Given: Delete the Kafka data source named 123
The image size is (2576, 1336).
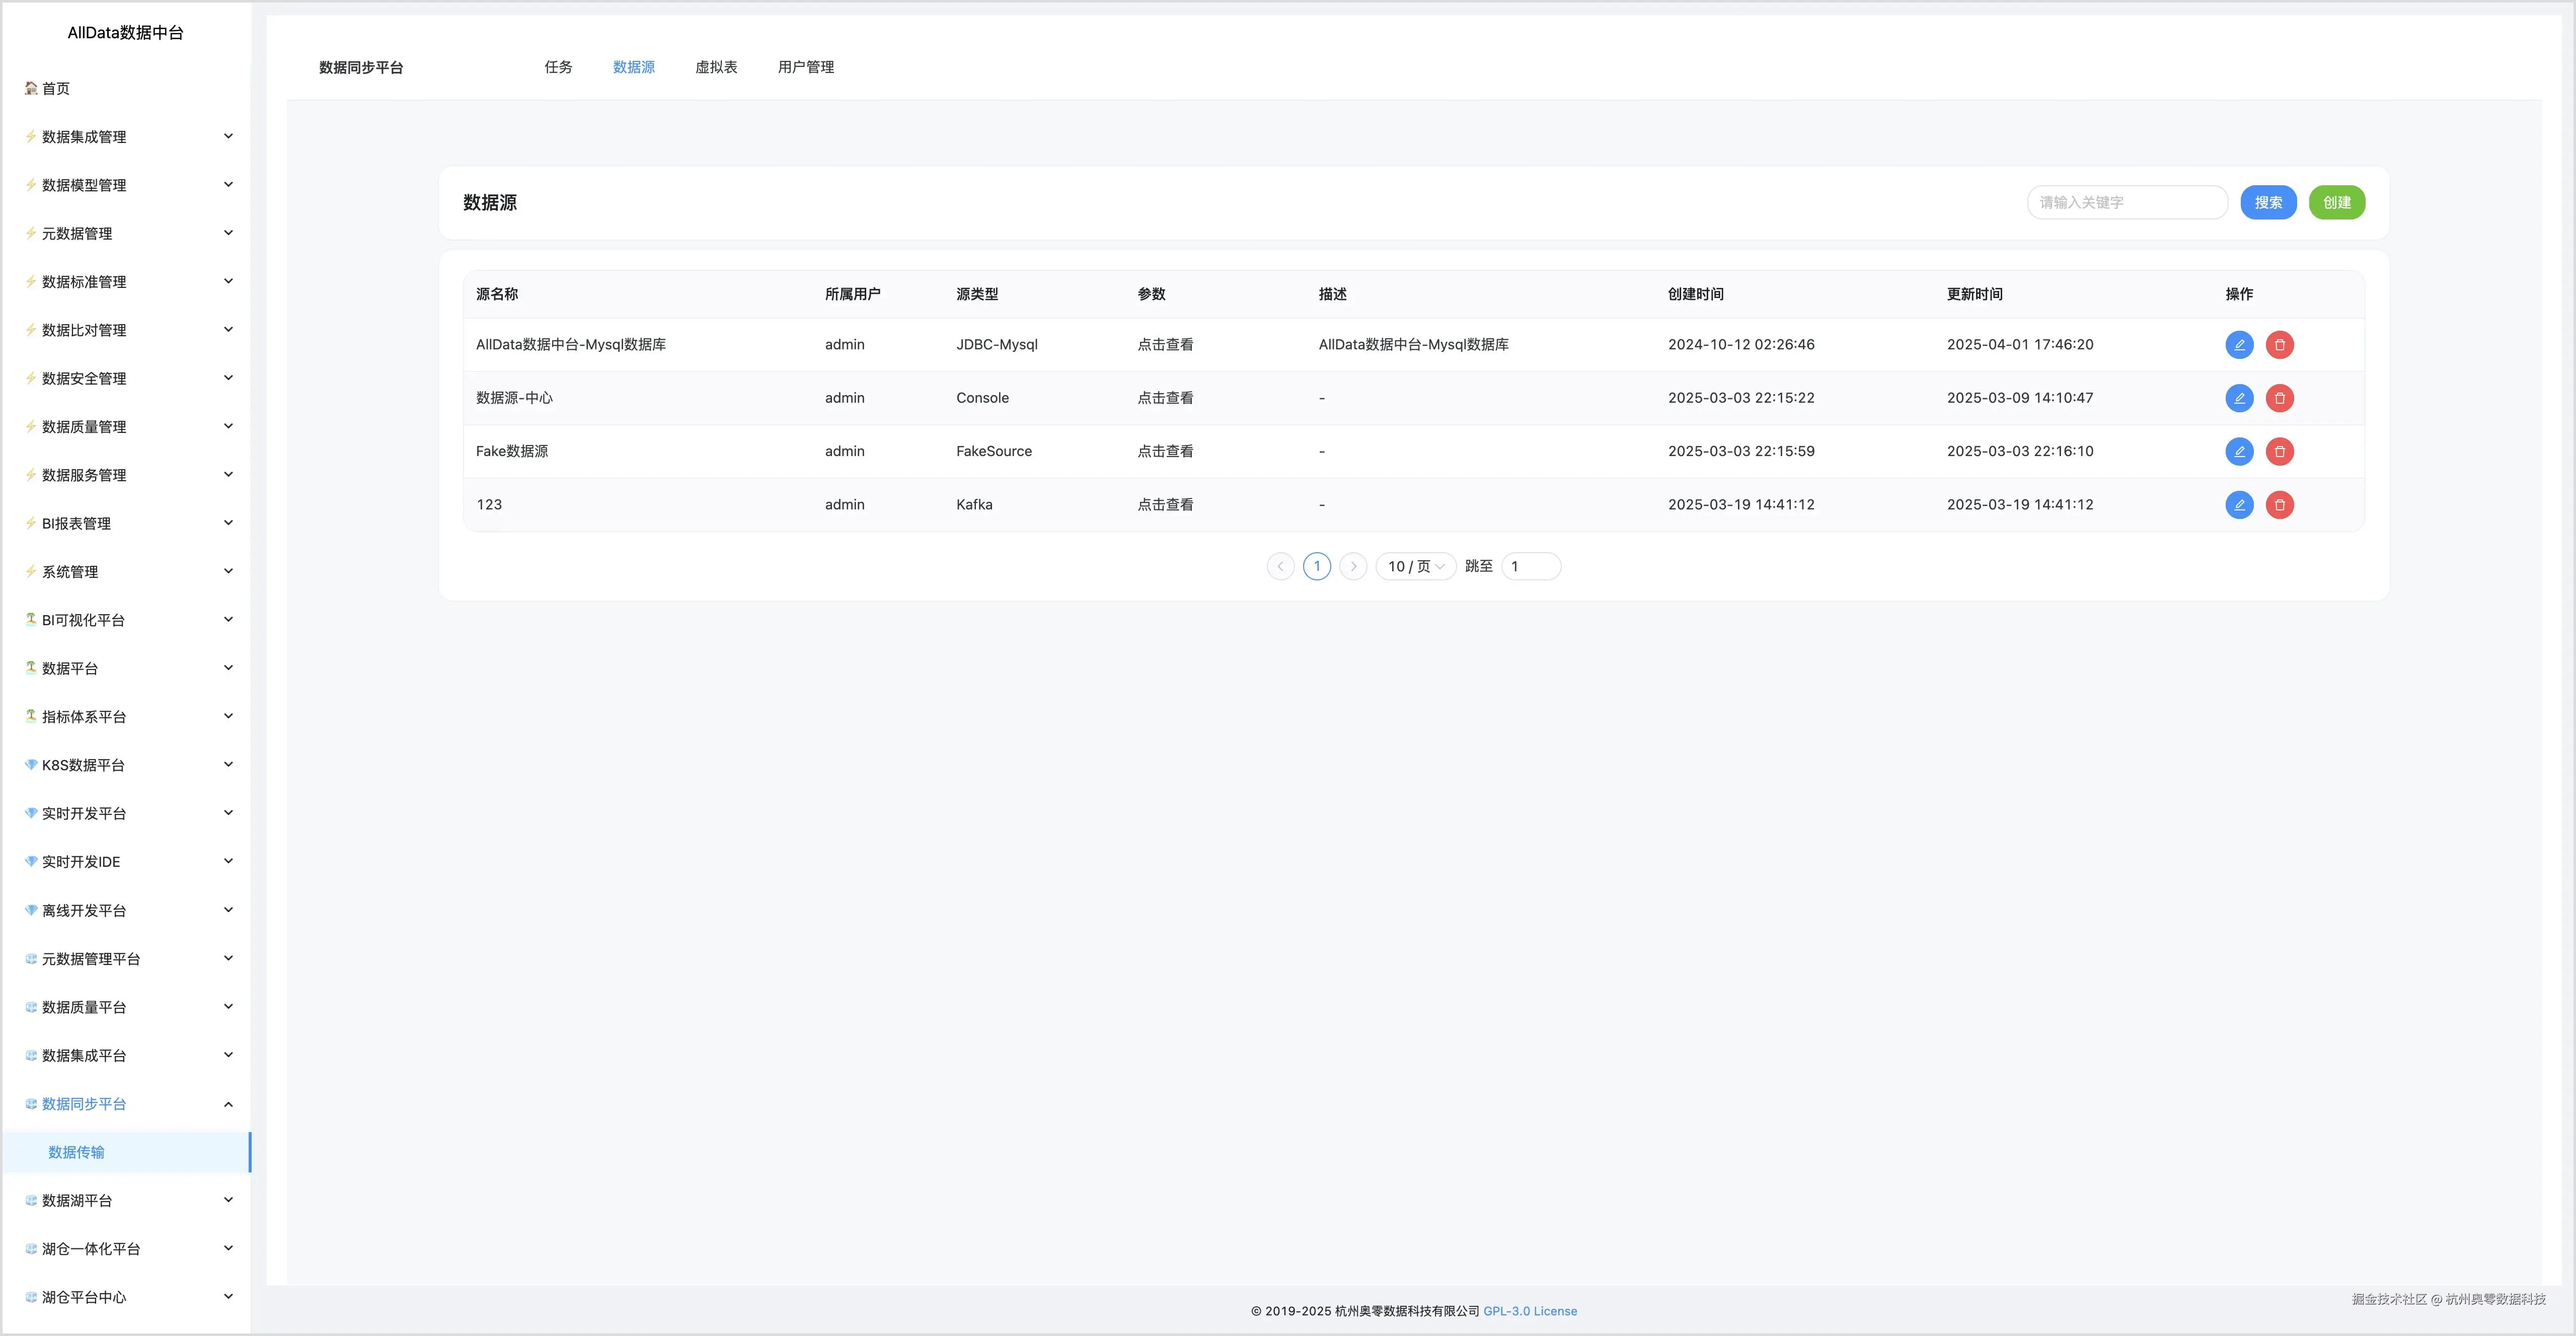Looking at the screenshot, I should point(2279,505).
